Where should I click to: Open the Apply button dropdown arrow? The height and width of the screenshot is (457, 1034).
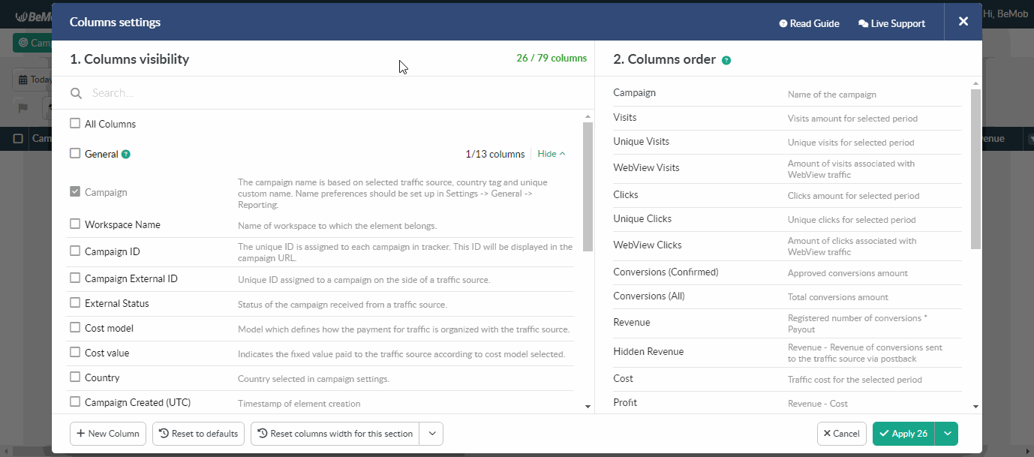[947, 434]
